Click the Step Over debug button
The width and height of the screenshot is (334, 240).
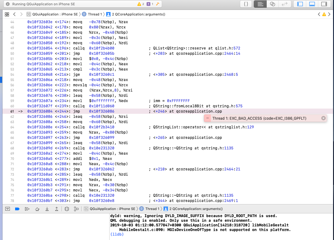pos(37,209)
